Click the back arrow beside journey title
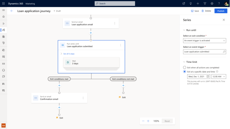 point(12,11)
